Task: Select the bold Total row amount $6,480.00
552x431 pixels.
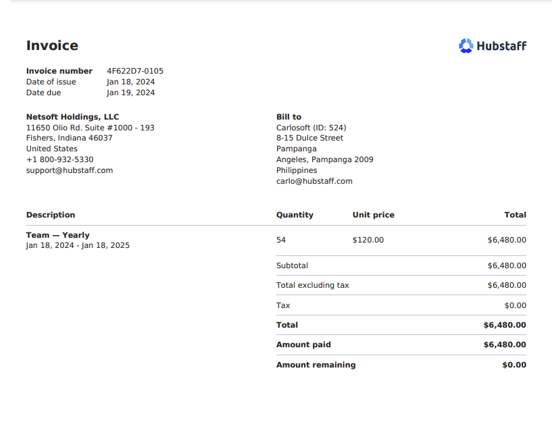Action: click(x=505, y=325)
